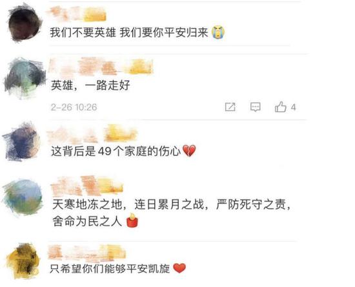Select the comment 我们不要英雄 我们要你平安归来
Image resolution: width=355 pixels, height=287 pixels.
pyautogui.click(x=137, y=32)
